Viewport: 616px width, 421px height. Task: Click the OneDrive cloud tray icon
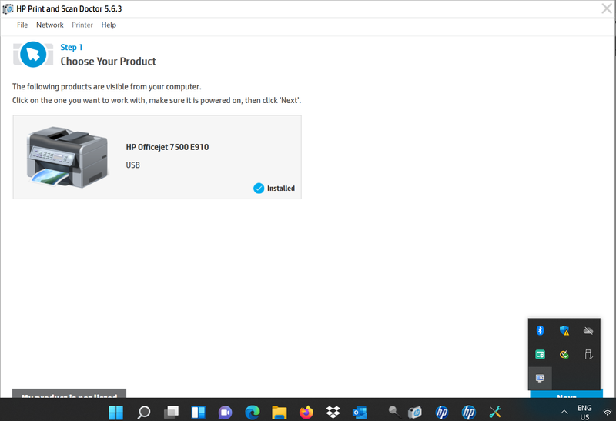pos(588,331)
